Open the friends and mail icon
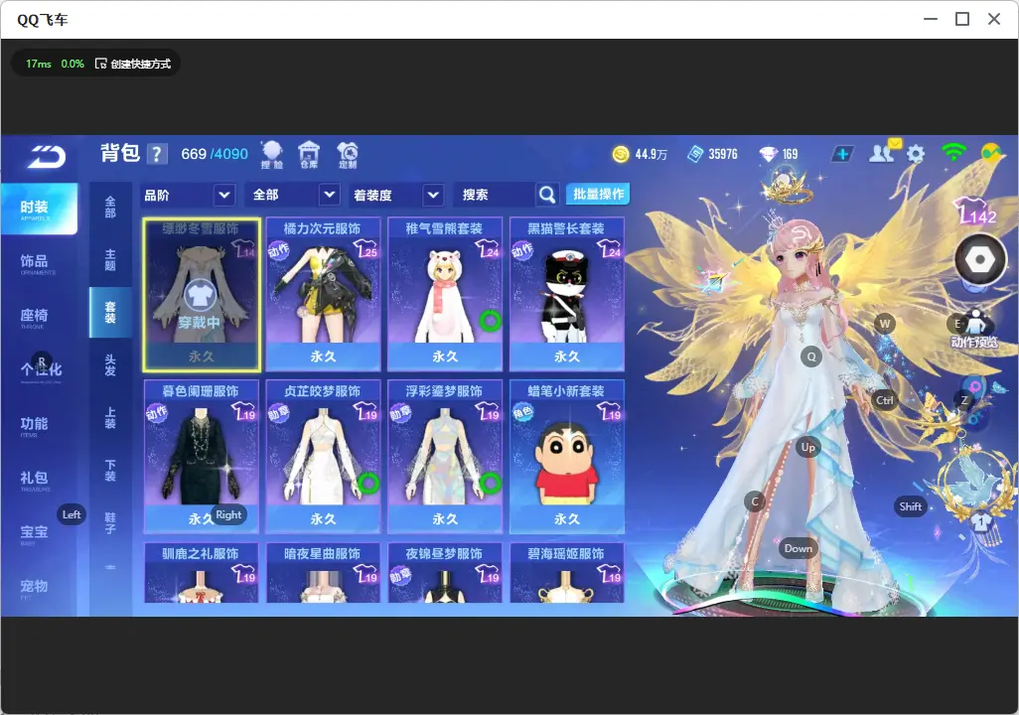This screenshot has width=1019, height=715. tap(884, 152)
